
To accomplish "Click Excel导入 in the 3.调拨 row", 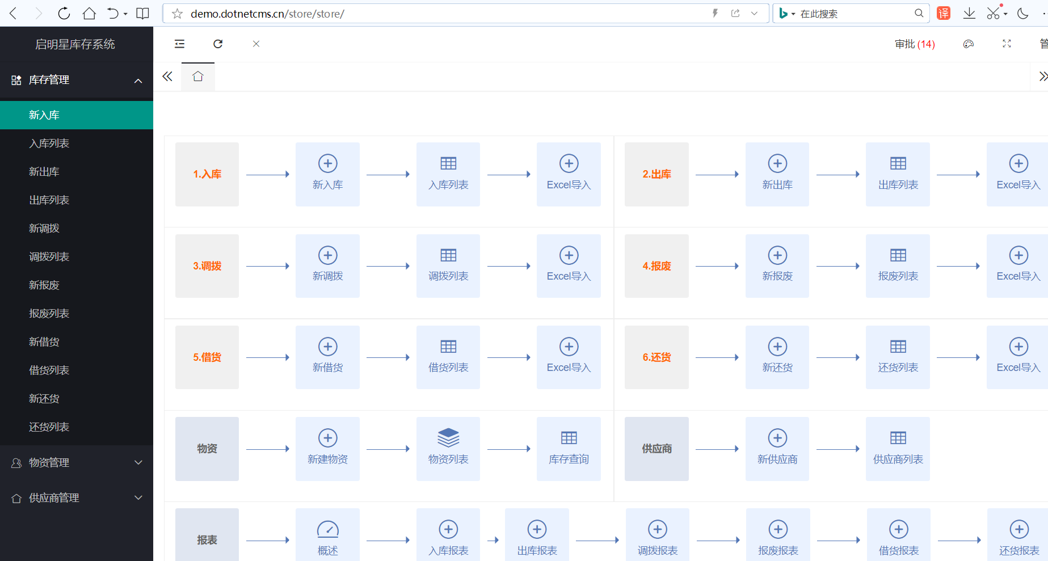I will coord(569,266).
